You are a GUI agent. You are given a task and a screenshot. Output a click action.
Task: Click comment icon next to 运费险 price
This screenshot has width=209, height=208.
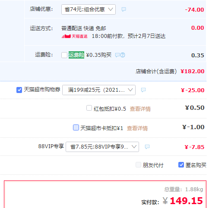tap(117, 55)
